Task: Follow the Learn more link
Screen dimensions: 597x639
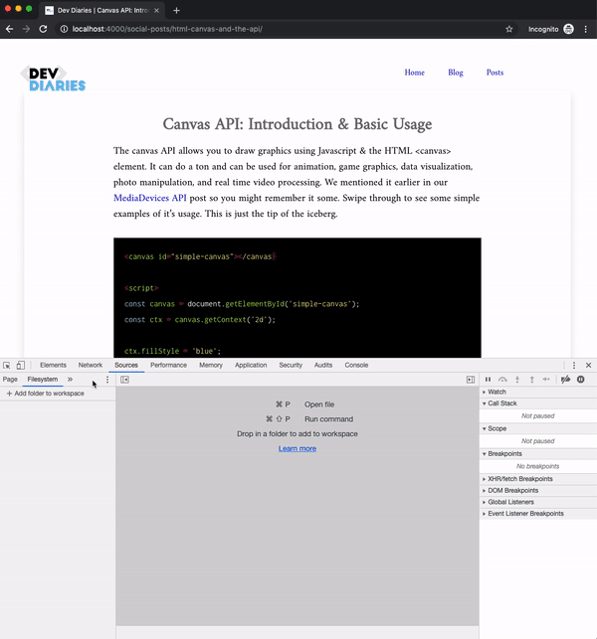Action: click(298, 448)
